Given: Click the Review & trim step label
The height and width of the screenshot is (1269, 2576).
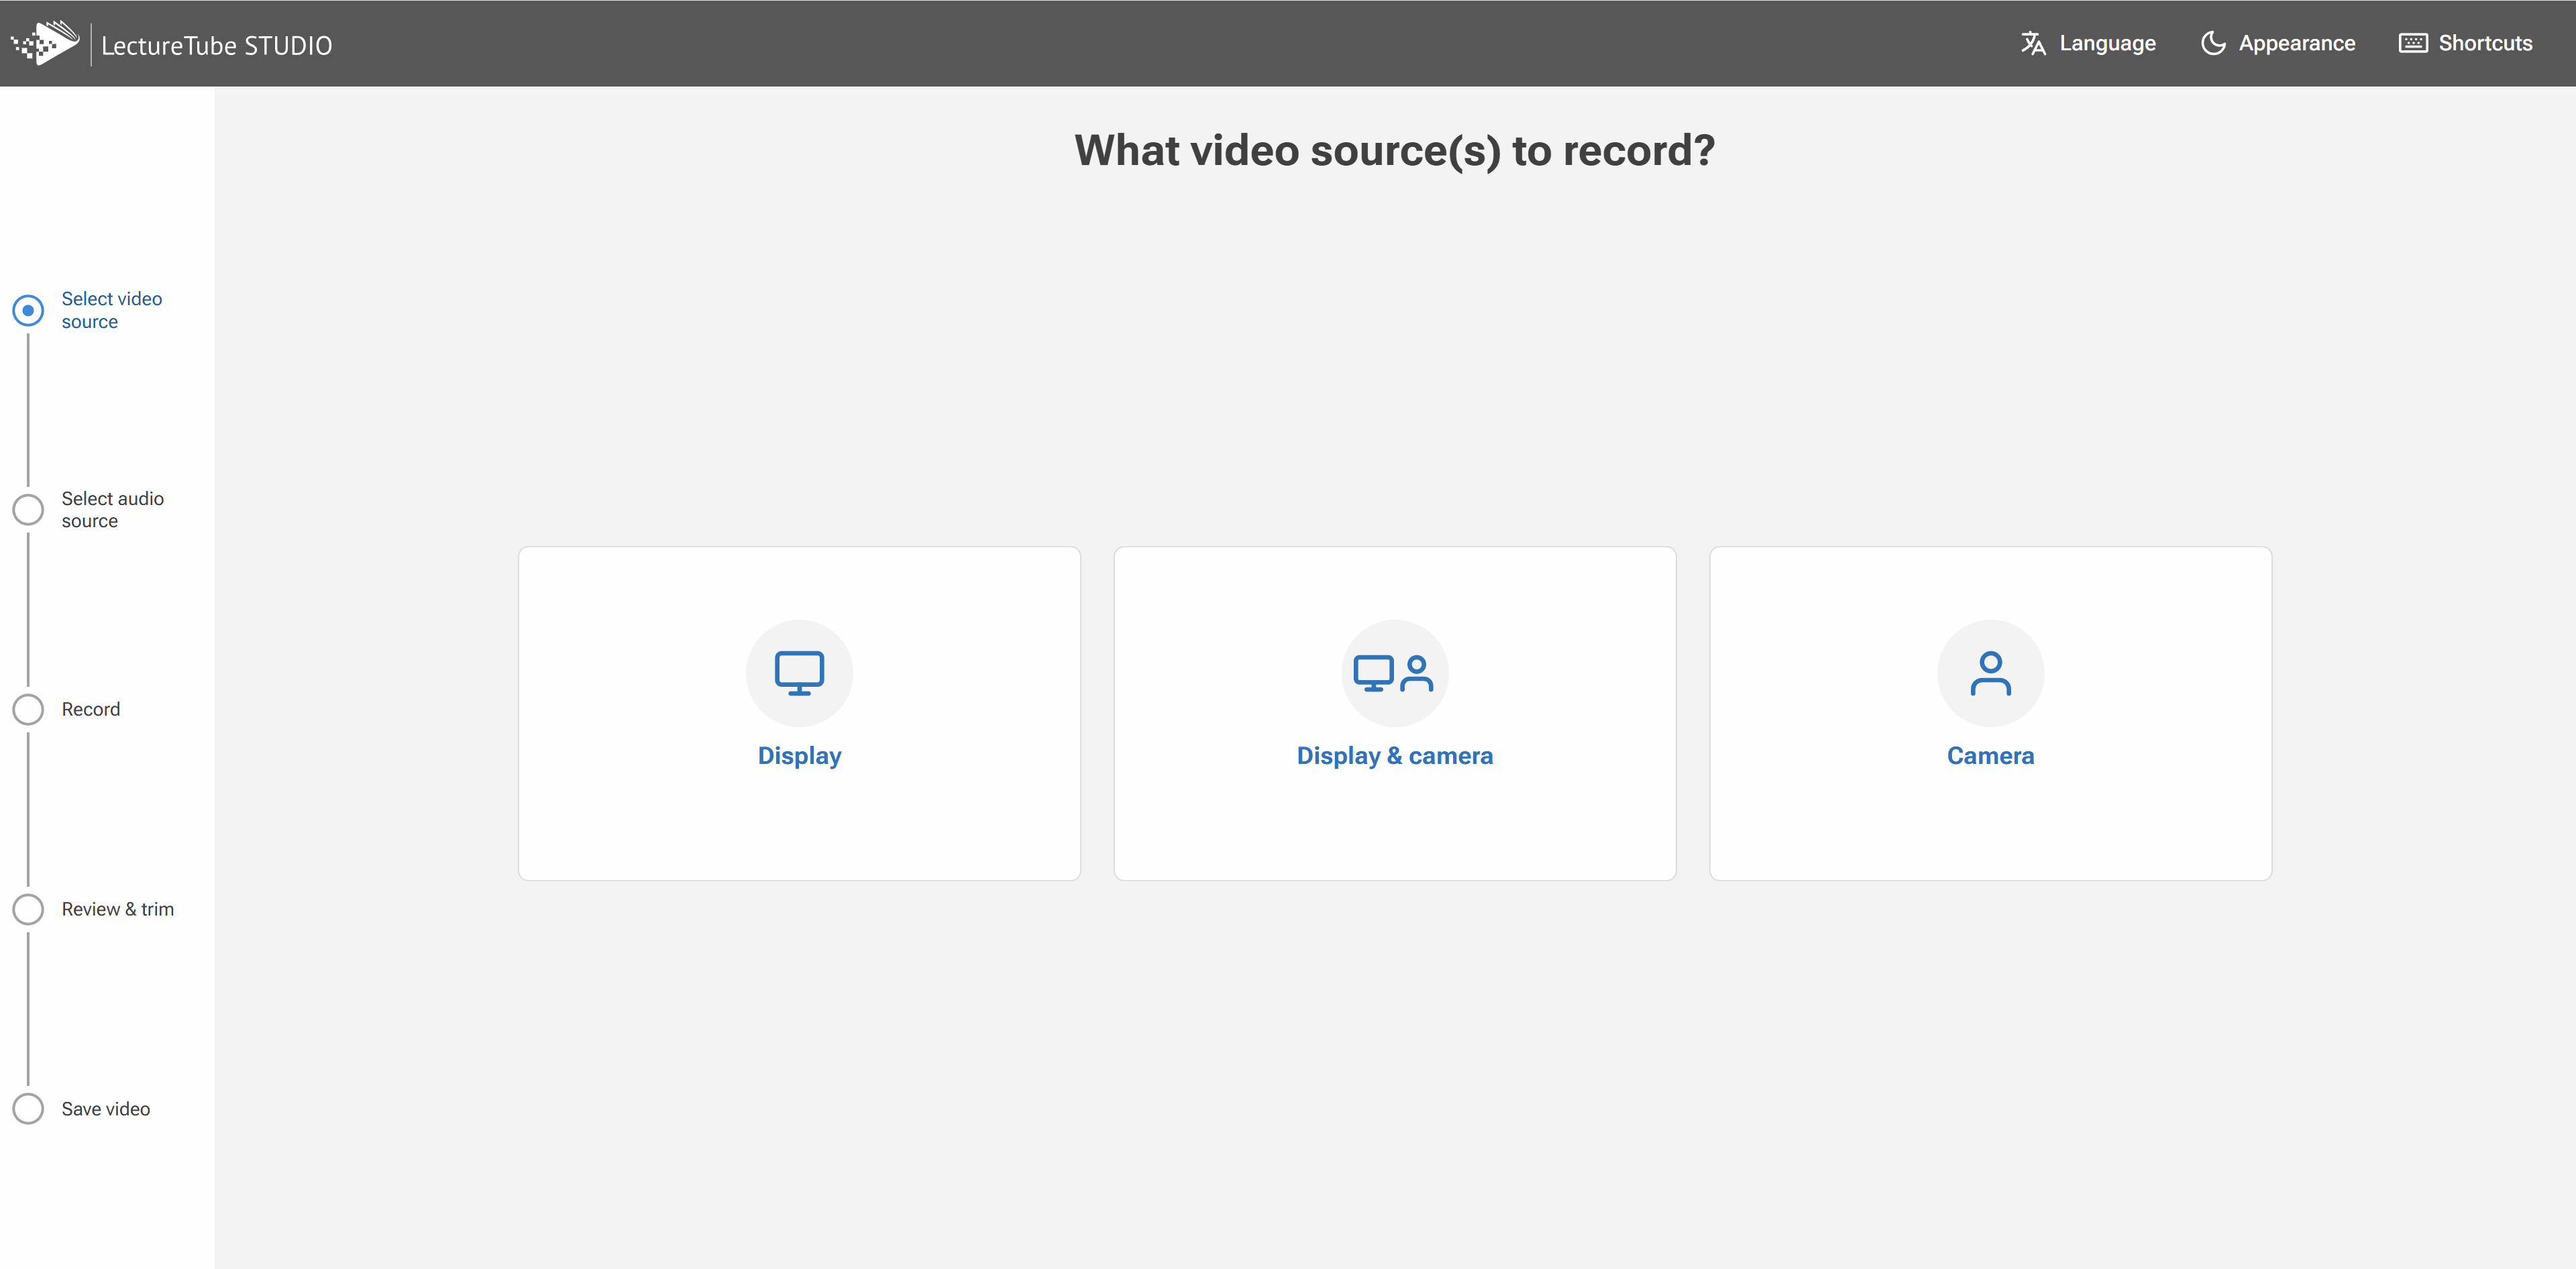Looking at the screenshot, I should 118,909.
